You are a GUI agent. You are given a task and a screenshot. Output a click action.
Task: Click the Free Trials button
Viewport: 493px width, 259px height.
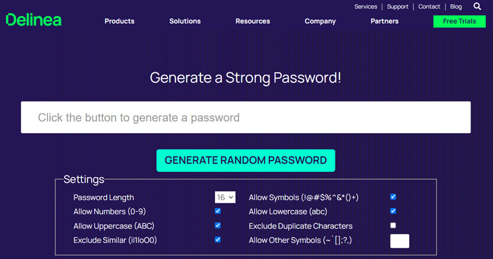[459, 21]
